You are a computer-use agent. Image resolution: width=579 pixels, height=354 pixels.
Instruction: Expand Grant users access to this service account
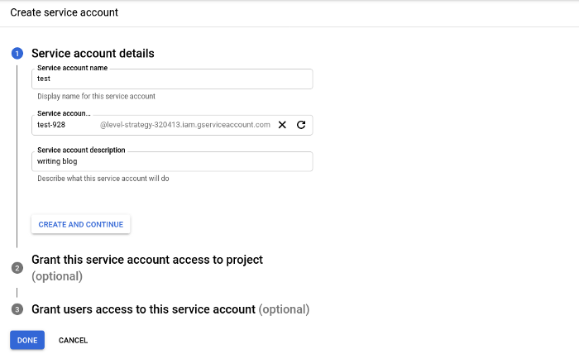pos(143,309)
